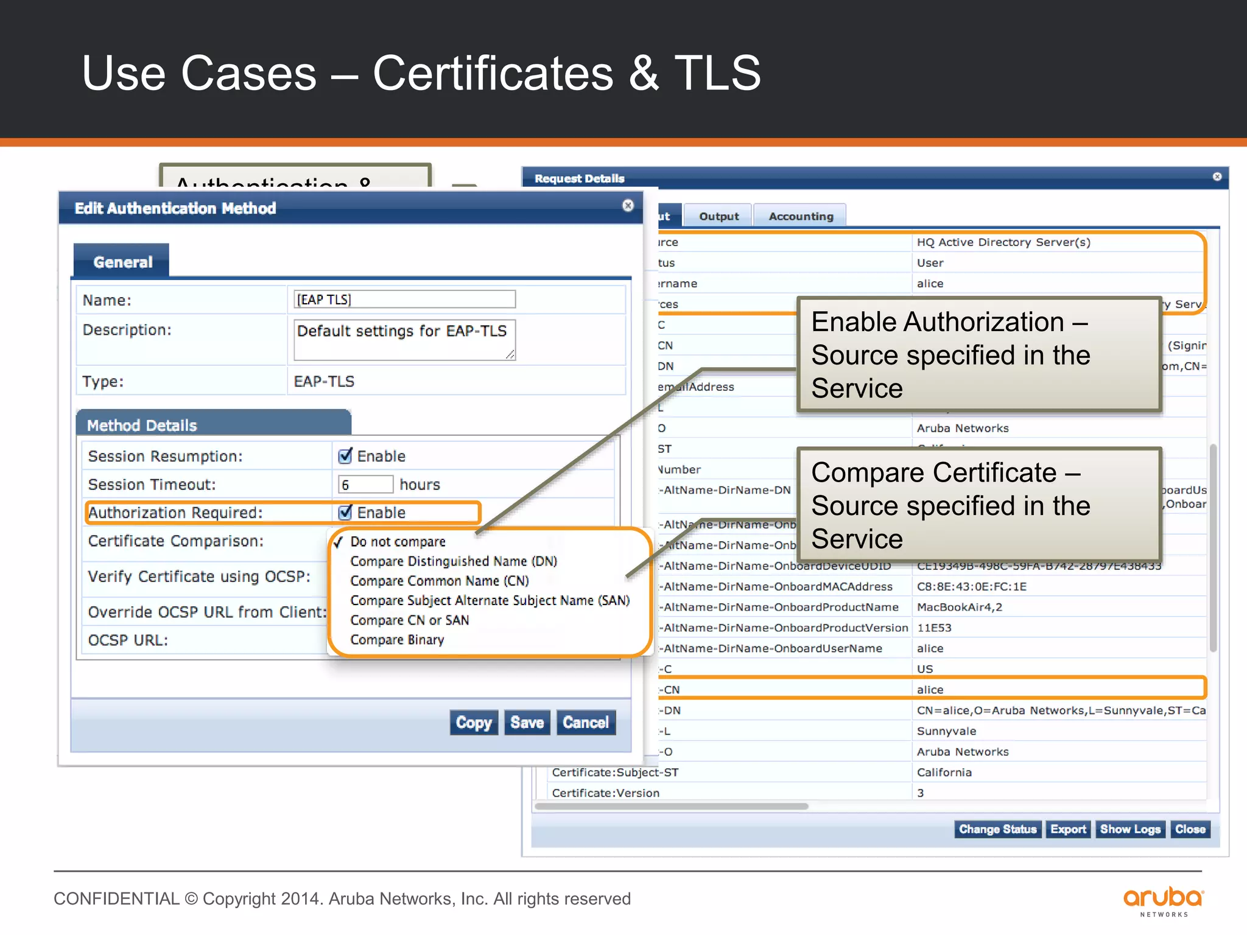The width and height of the screenshot is (1247, 935).
Task: Click the 'emailAddress' row label
Action: pyautogui.click(x=696, y=387)
